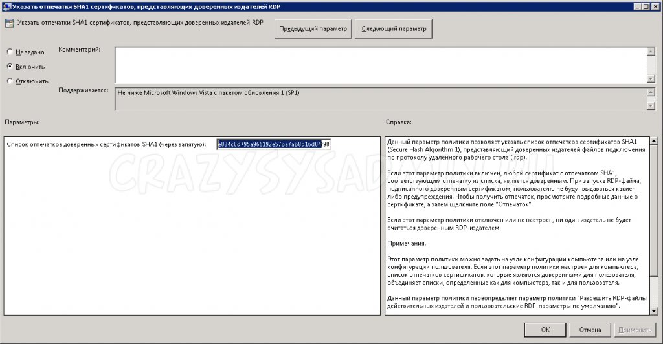
Task: Go to "Предыдущий параметр"
Action: click(x=313, y=29)
